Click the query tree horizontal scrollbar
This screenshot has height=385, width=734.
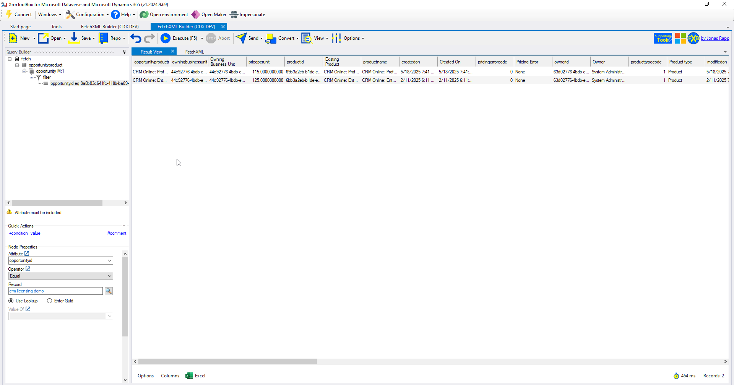coord(57,203)
